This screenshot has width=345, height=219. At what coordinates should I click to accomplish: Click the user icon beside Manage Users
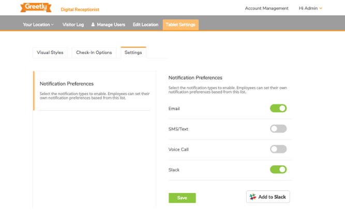(93, 25)
